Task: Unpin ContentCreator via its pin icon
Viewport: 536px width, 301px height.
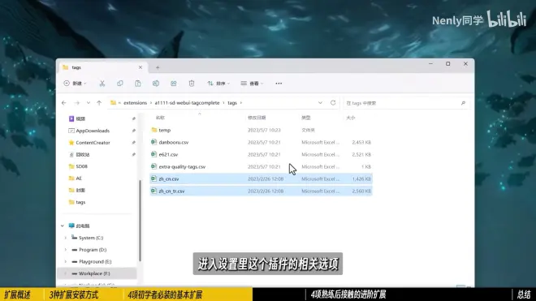Action: pyautogui.click(x=134, y=143)
